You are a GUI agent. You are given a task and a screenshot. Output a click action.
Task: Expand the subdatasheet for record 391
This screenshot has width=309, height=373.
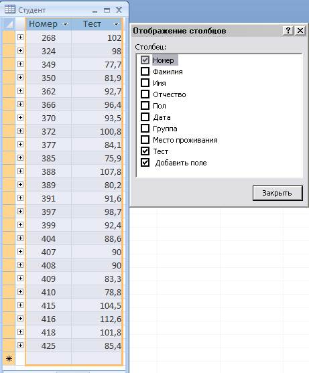[x=20, y=198]
